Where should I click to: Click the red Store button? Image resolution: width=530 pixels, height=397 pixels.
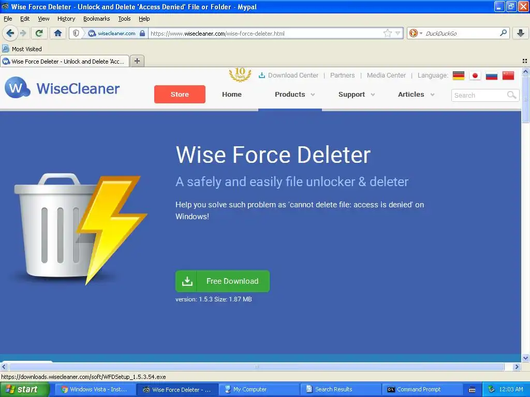pos(180,94)
